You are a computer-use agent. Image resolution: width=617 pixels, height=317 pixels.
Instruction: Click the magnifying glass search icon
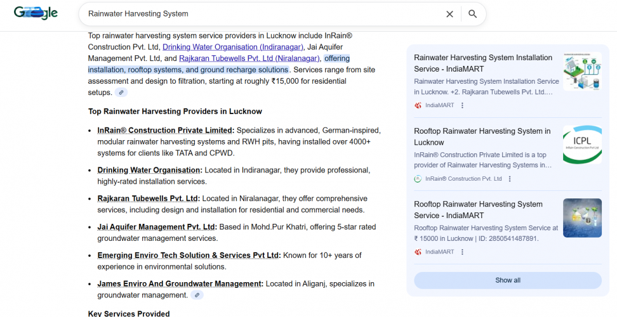[x=472, y=14]
